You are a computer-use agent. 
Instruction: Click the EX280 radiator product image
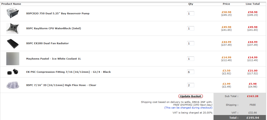tap(13, 43)
